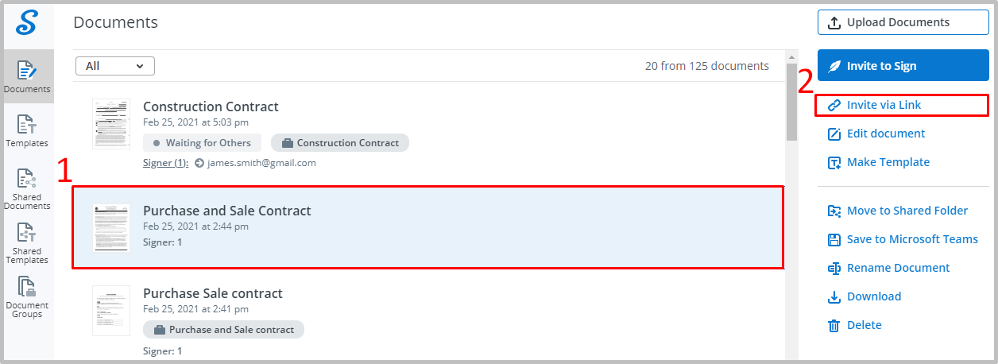Click the Edit document pencil icon
998x364 pixels.
point(834,134)
